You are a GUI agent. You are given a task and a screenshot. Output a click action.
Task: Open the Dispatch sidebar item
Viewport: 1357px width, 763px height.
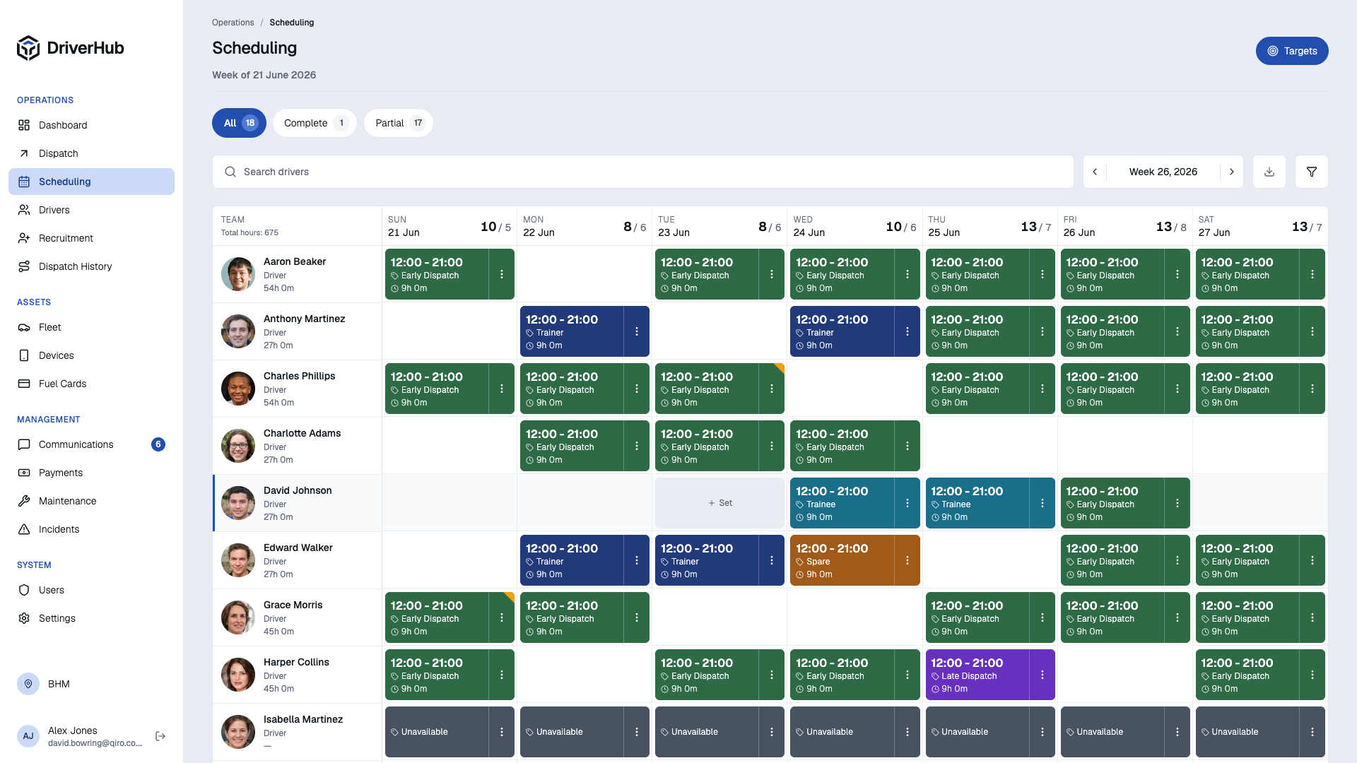pyautogui.click(x=91, y=153)
